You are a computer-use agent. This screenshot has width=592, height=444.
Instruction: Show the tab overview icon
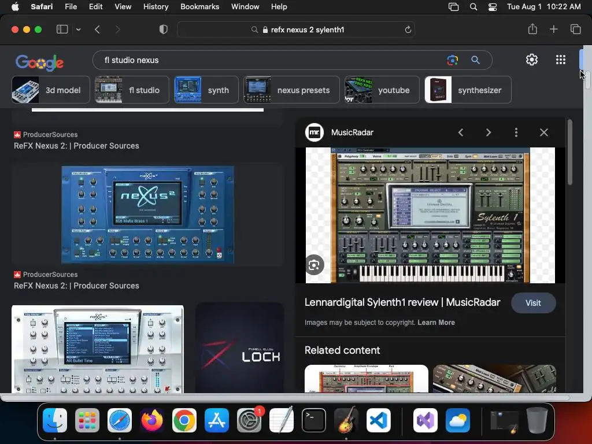(575, 29)
